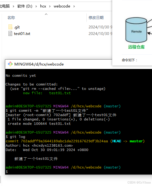
Task: Select the .git folder name
Action: (17, 27)
